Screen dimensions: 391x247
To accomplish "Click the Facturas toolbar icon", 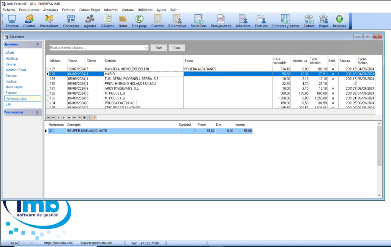I will pyautogui.click(x=261, y=21).
